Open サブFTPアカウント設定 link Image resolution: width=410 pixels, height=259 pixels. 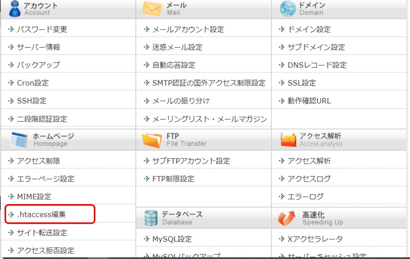tap(191, 161)
